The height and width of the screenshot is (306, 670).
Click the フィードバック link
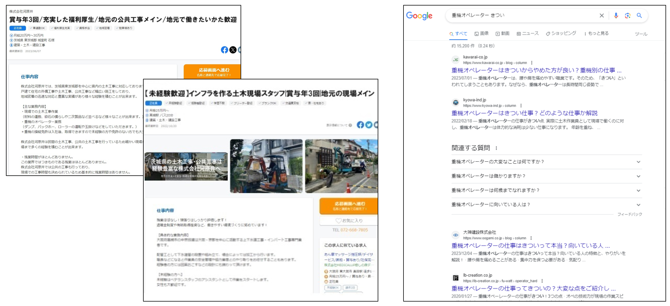pyautogui.click(x=629, y=215)
